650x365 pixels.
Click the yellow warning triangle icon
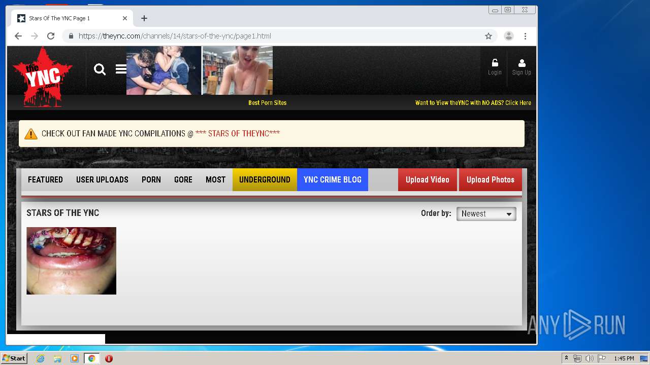(31, 133)
